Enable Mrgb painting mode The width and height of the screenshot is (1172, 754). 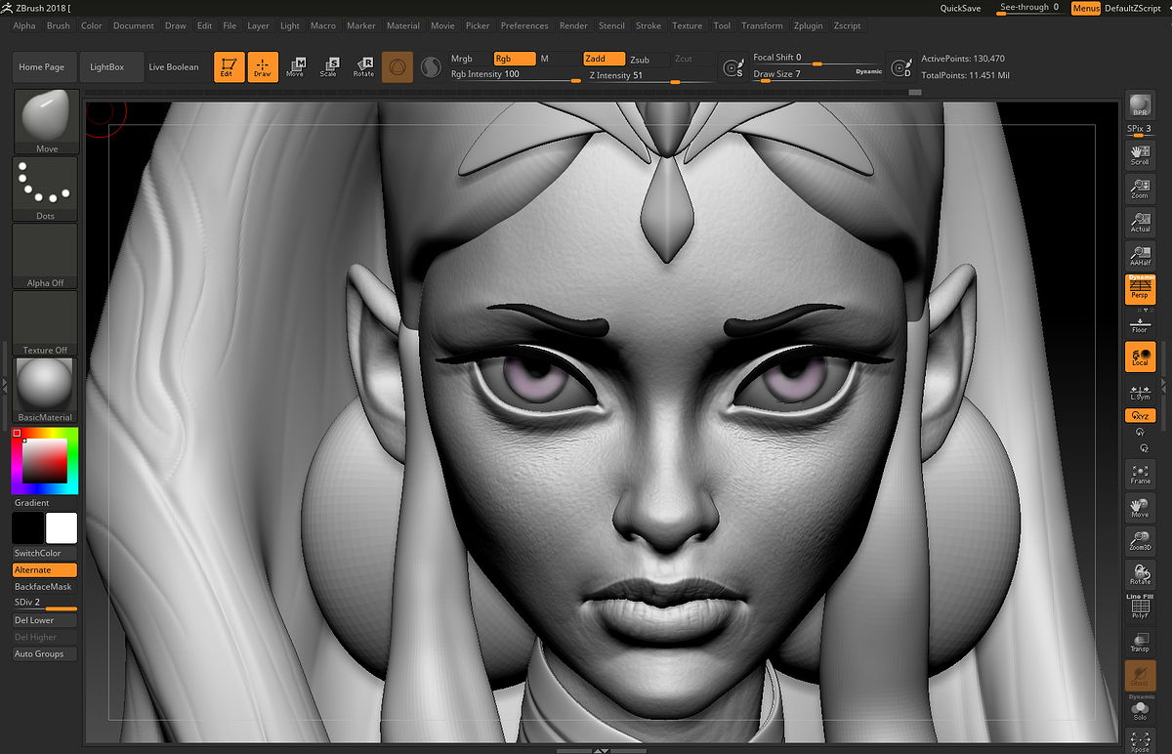point(469,59)
